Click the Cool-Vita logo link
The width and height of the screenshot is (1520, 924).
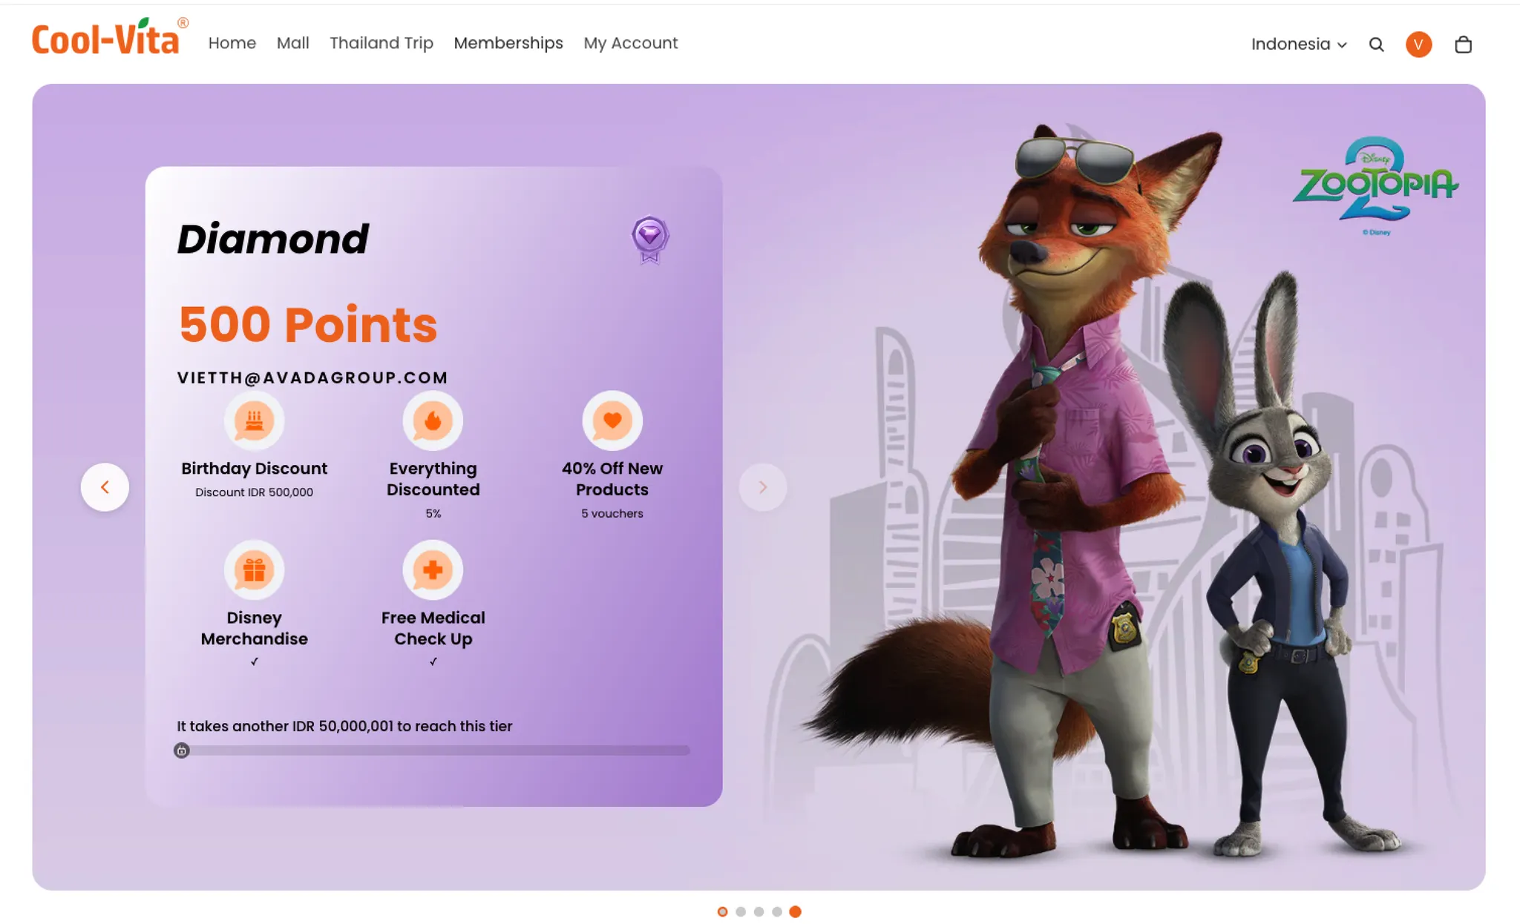(106, 39)
